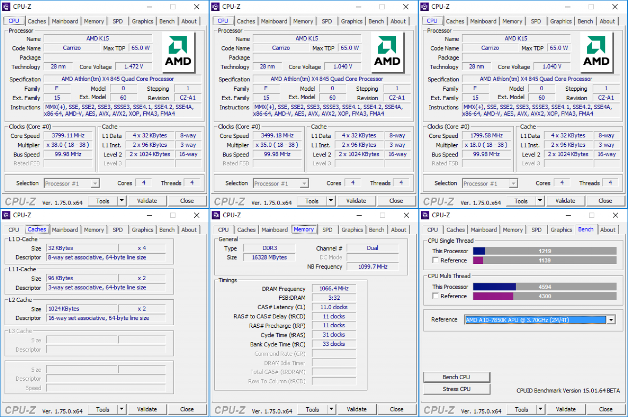Viewport: 628px width, 417px height.
Task: Open Tools dropdown arrow in 3799.11 MHz window
Action: click(x=122, y=201)
